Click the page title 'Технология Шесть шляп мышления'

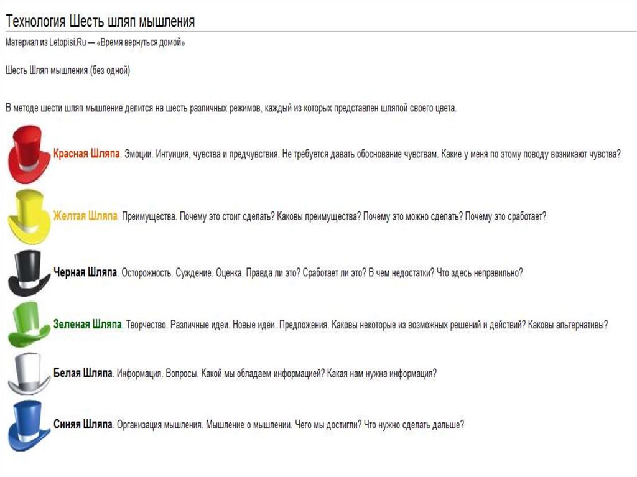point(100,22)
